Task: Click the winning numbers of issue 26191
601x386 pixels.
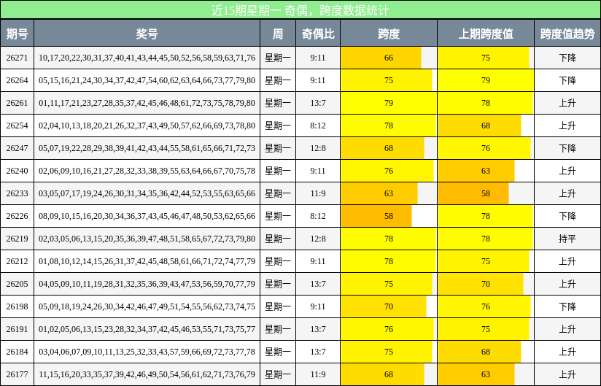Action: [147, 329]
